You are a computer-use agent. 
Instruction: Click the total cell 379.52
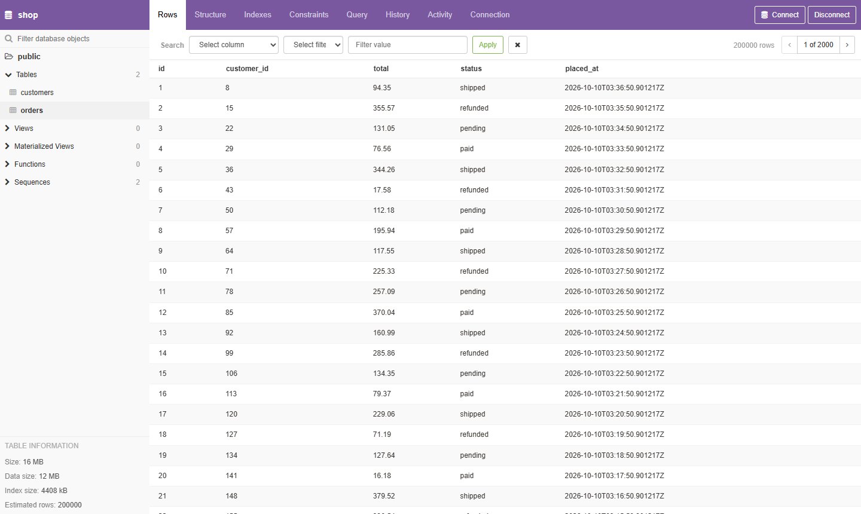tap(384, 496)
